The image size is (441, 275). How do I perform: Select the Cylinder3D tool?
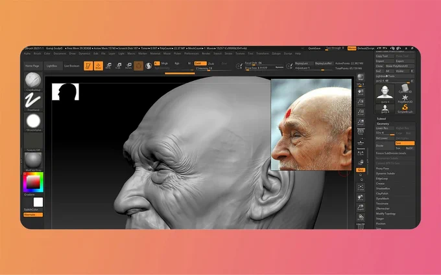tap(405, 89)
